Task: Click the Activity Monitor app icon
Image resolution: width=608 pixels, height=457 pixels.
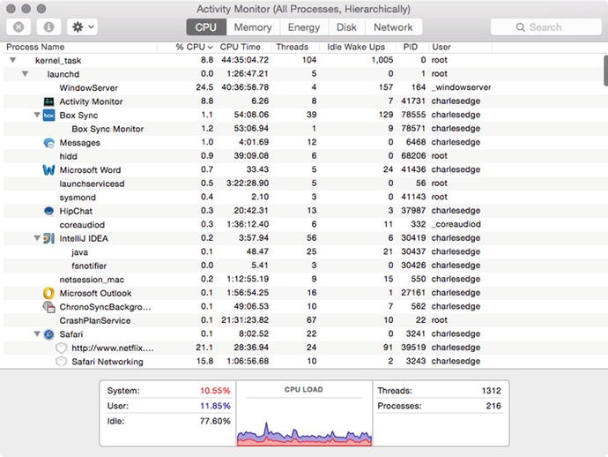Action: [x=48, y=101]
